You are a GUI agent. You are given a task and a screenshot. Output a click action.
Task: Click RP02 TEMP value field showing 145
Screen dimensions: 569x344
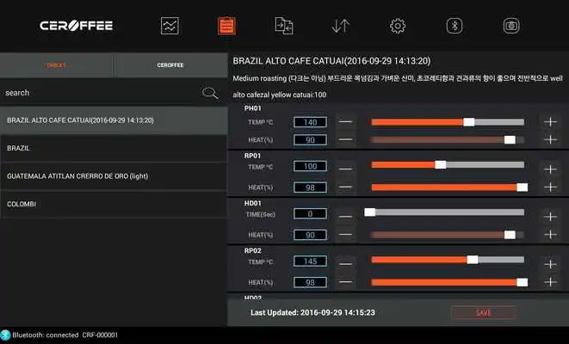coord(310,261)
